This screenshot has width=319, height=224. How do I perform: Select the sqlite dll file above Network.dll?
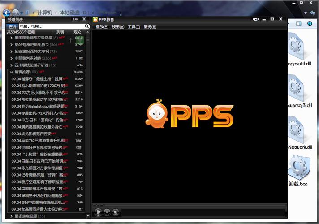[296, 88]
